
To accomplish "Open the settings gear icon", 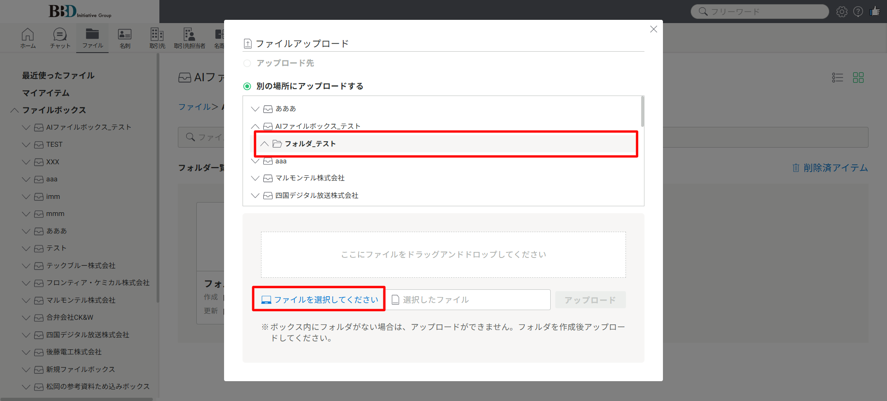I will pyautogui.click(x=842, y=12).
